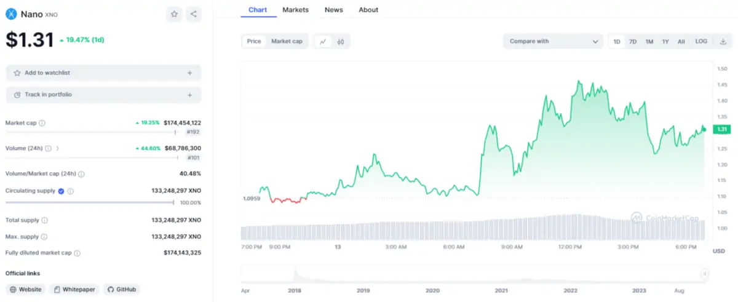The image size is (738, 302).
Task: Select Price chart mode
Action: tap(254, 41)
